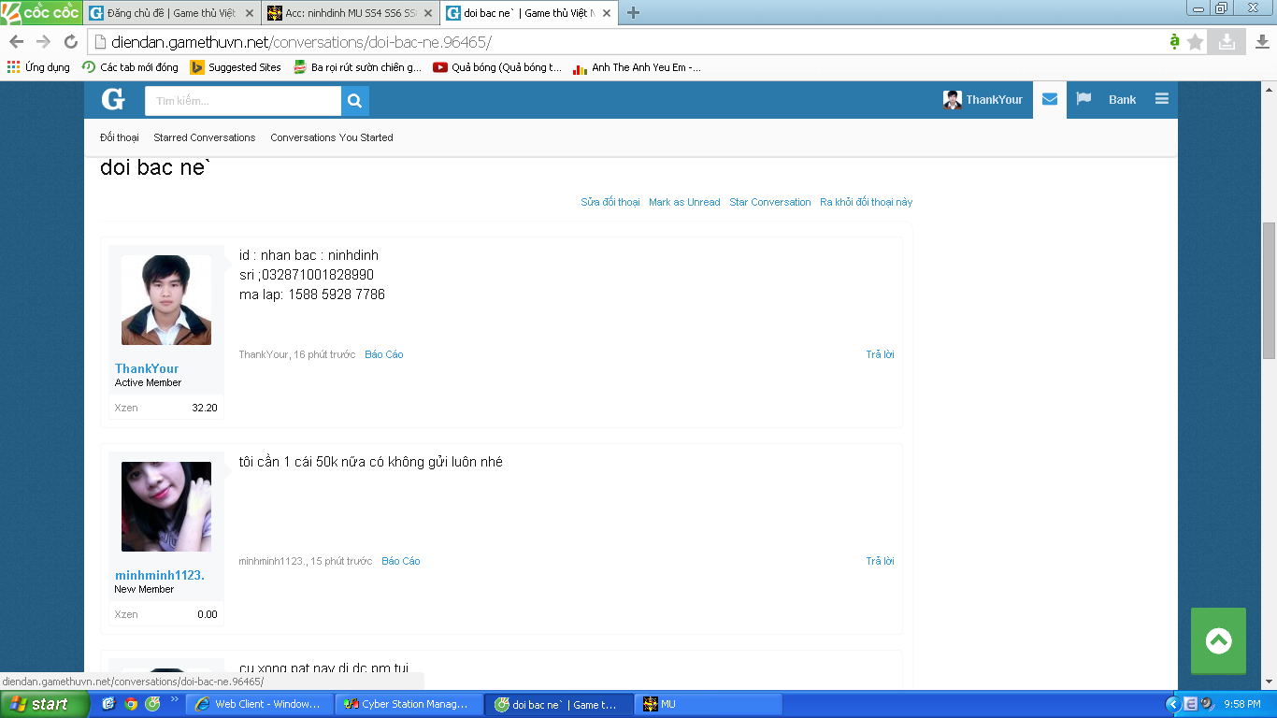Viewport: 1277px width, 718px height.
Task: Click Báo Cáo on ThankYour's message
Action: click(x=384, y=354)
